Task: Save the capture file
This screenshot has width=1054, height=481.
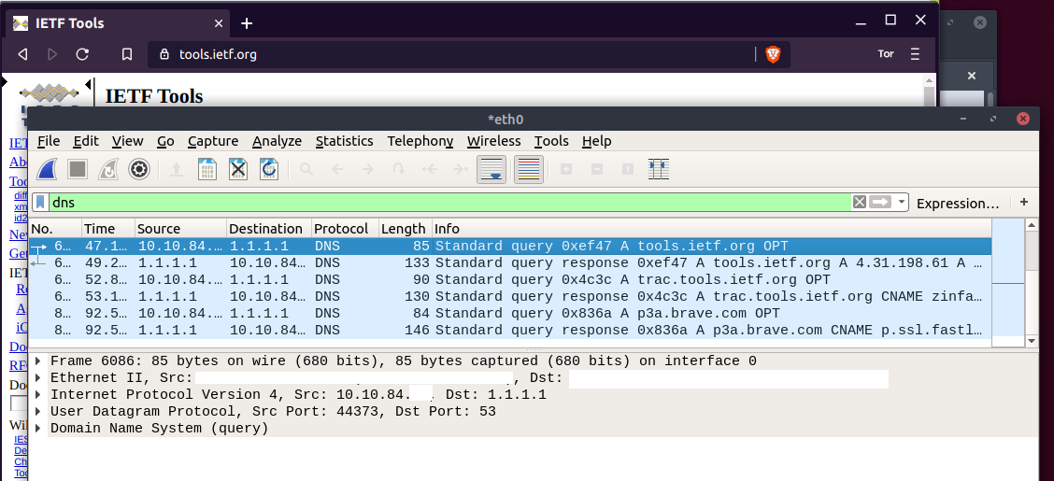Action: click(207, 169)
